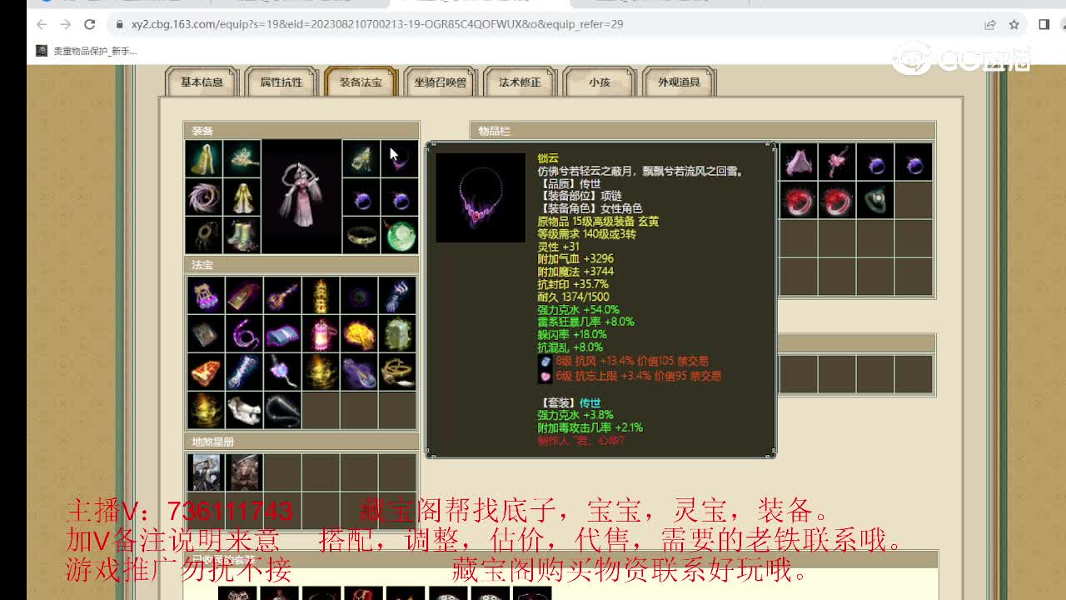1066x600 pixels.
Task: Open the browser side panel icon
Action: click(1044, 24)
